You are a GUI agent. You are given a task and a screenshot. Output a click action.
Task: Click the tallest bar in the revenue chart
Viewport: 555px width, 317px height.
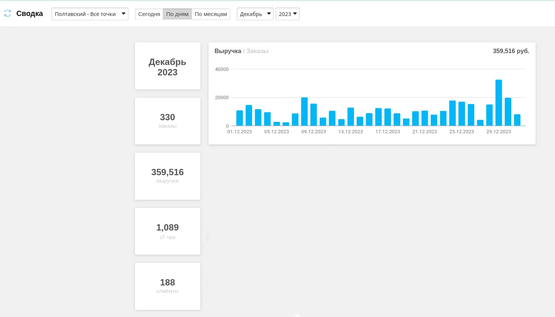click(x=498, y=103)
